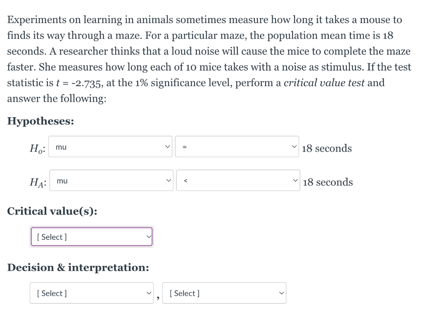Click '18 seconds' text beside HA row
Viewport: 423px width, 322px height.
(328, 182)
